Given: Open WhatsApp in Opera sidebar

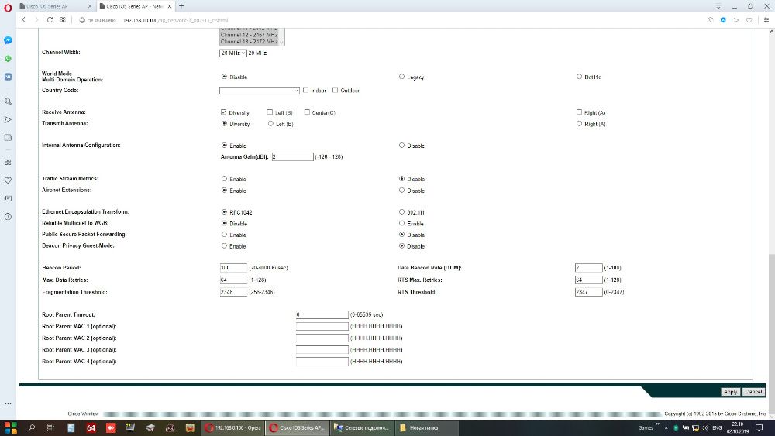Looking at the screenshot, I should (8, 59).
